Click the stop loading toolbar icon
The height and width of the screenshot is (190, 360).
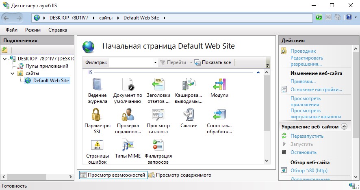pos(328,17)
